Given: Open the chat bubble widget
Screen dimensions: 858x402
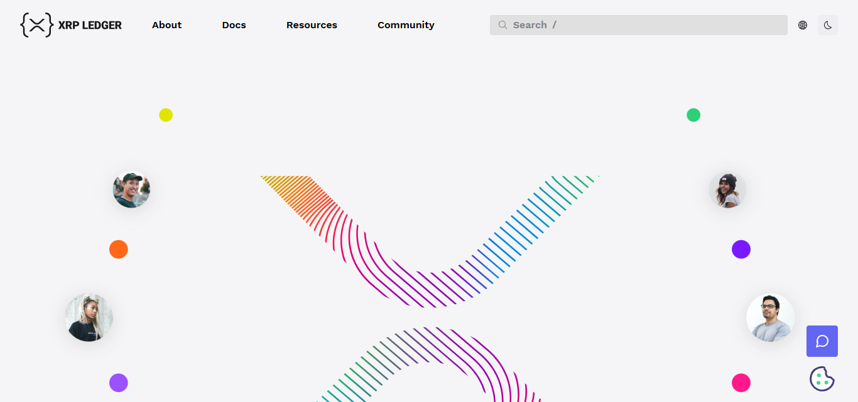Looking at the screenshot, I should click(822, 341).
